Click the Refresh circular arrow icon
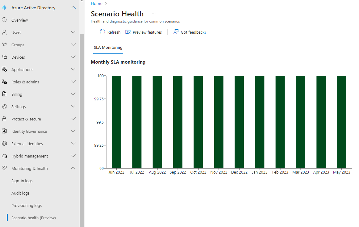Image resolution: width=359 pixels, height=227 pixels. coord(102,32)
